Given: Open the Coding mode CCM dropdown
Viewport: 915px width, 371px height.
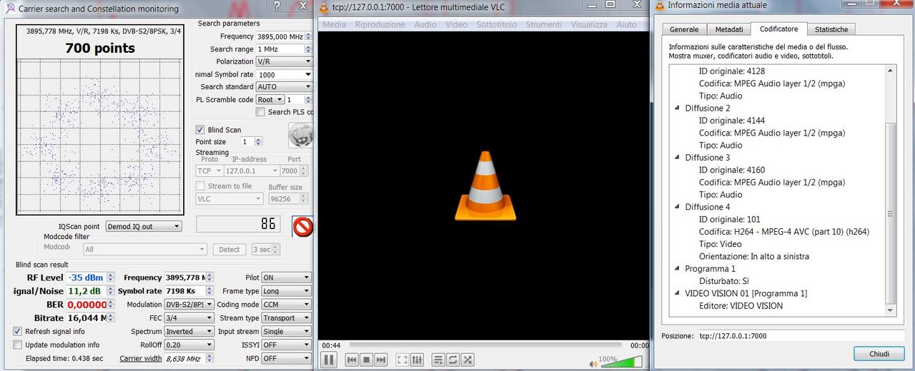Looking at the screenshot, I should pos(286,305).
